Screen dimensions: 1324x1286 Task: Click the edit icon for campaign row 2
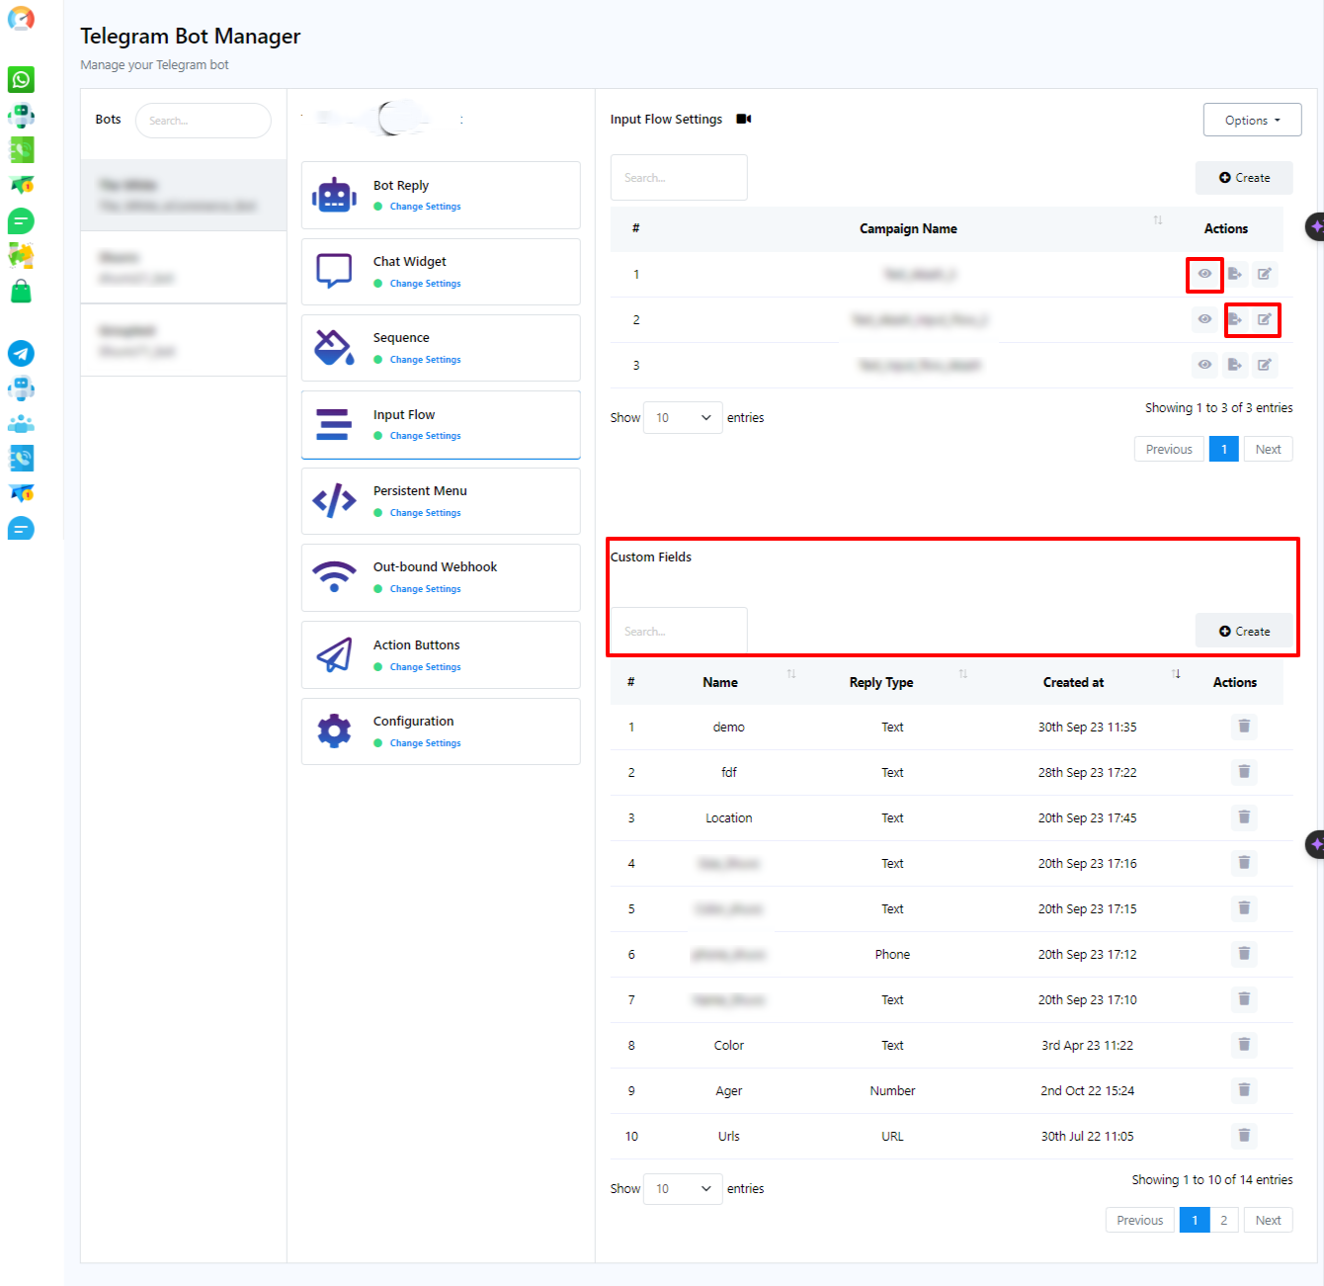coord(1264,319)
